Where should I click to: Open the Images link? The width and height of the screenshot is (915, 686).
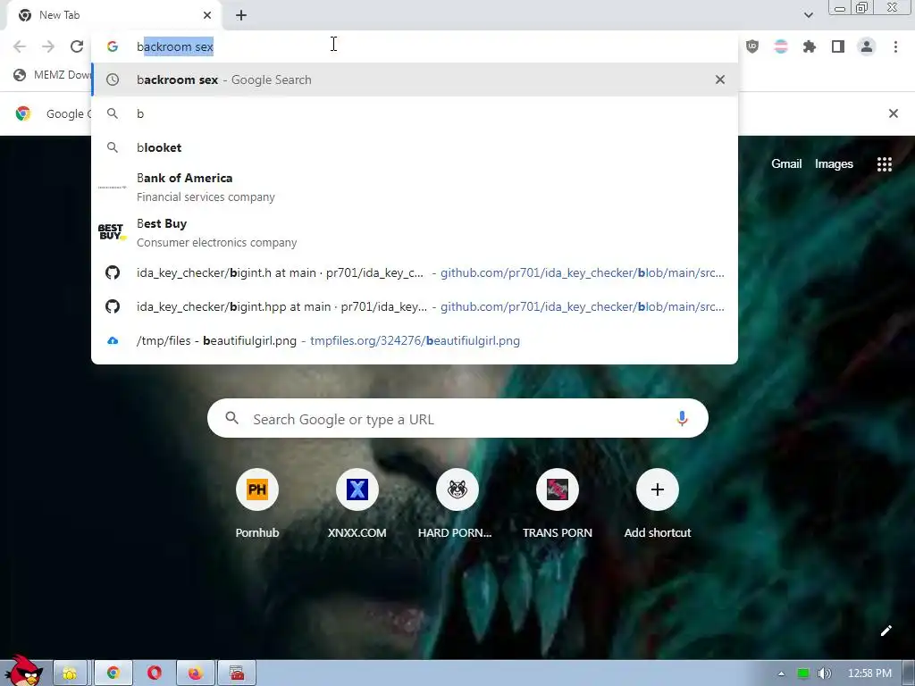tap(834, 164)
